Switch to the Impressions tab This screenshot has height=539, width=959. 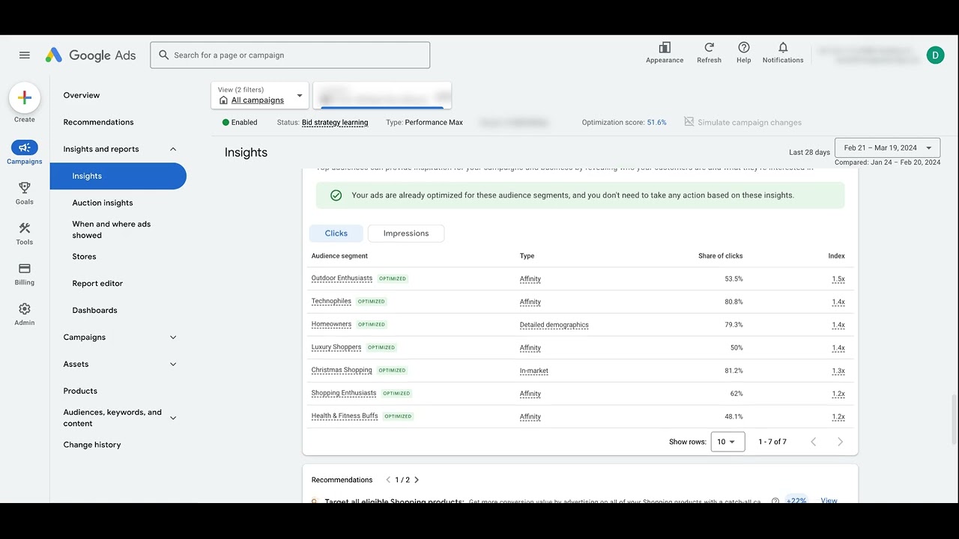406,234
